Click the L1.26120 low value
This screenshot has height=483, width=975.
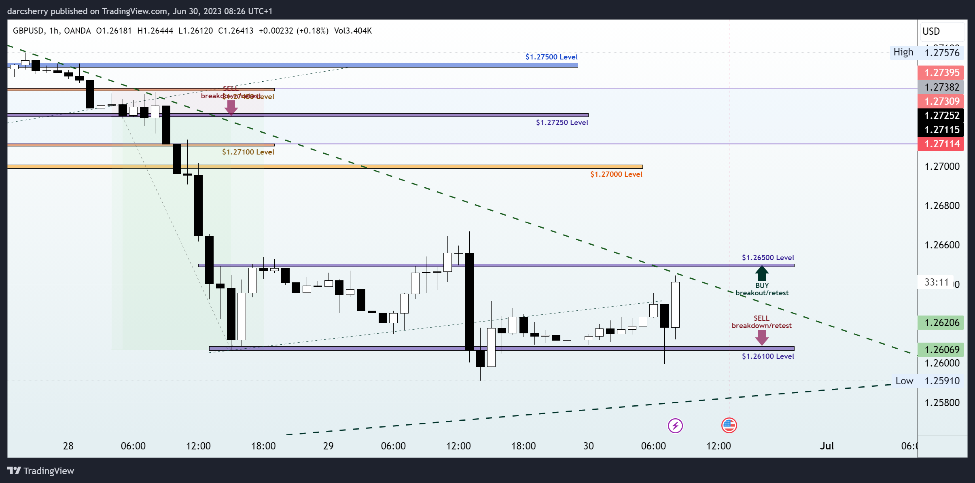click(x=195, y=31)
